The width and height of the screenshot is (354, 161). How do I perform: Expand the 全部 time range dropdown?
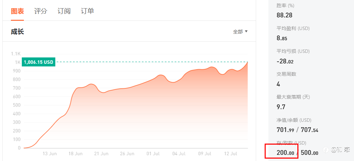[240, 32]
